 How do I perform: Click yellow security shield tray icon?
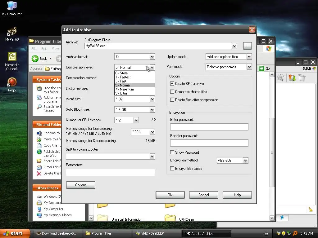tap(284, 233)
